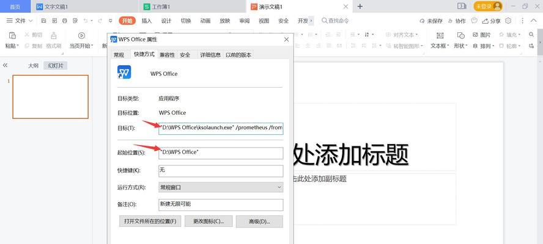Click the Print icon in quick toolbar

[x=64, y=21]
